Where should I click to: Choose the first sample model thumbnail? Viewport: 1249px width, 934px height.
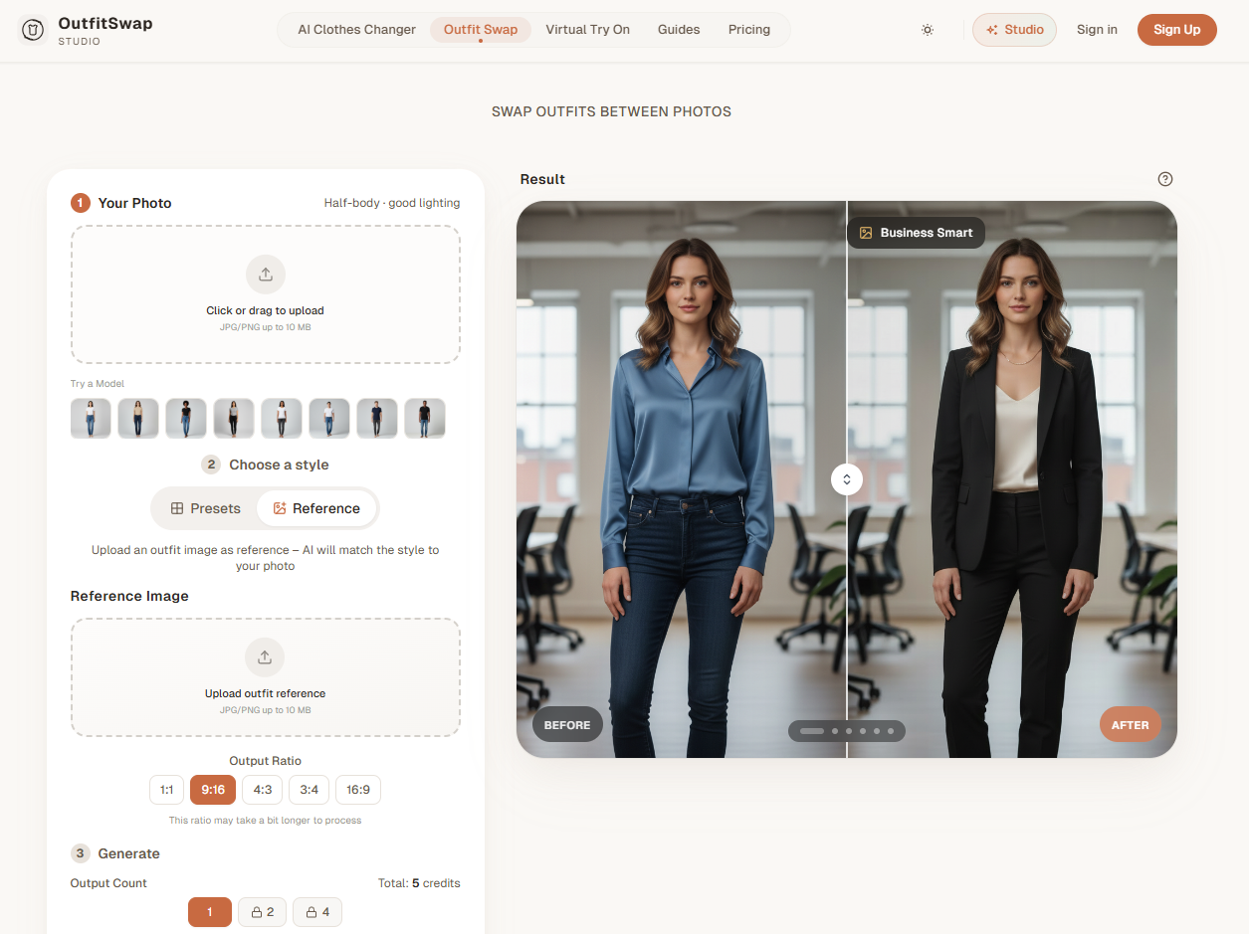click(91, 419)
